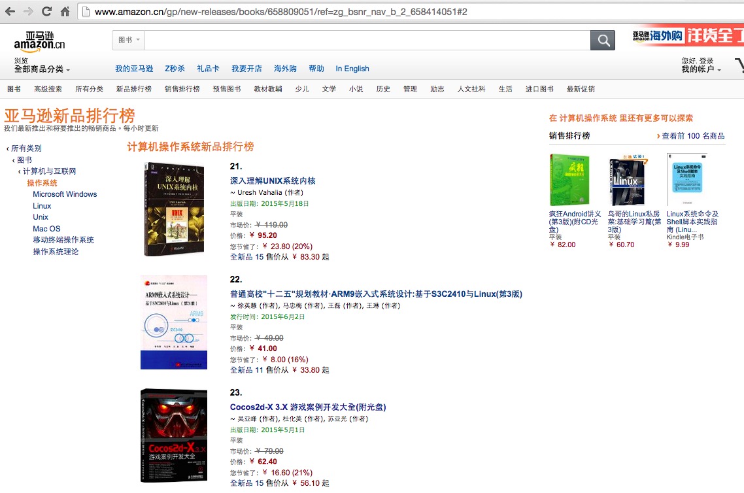View the 11 new offers from ￥33.80

click(279, 370)
